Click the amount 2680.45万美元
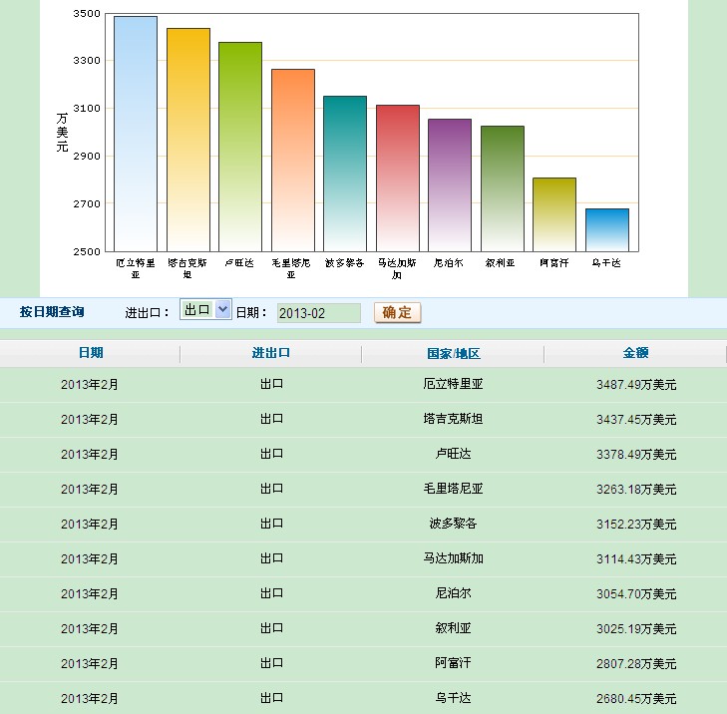Image resolution: width=727 pixels, height=714 pixels. (636, 698)
